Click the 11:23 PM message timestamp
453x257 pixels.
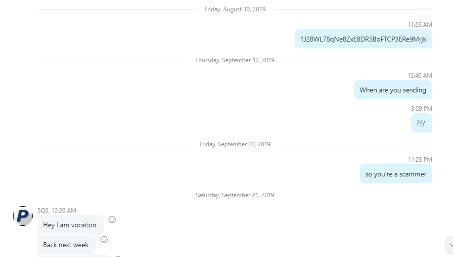click(420, 160)
